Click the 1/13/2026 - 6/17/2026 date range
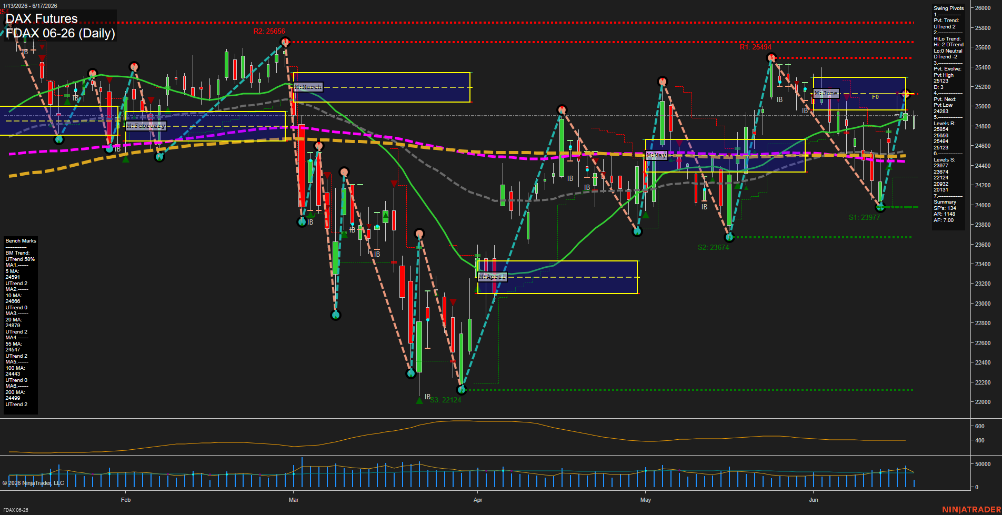Image resolution: width=1002 pixels, height=515 pixels. pos(30,6)
